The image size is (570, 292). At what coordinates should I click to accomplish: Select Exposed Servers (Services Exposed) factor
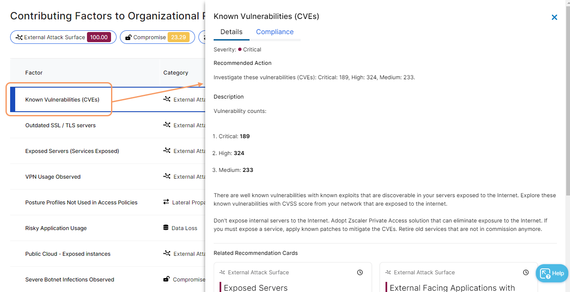72,151
